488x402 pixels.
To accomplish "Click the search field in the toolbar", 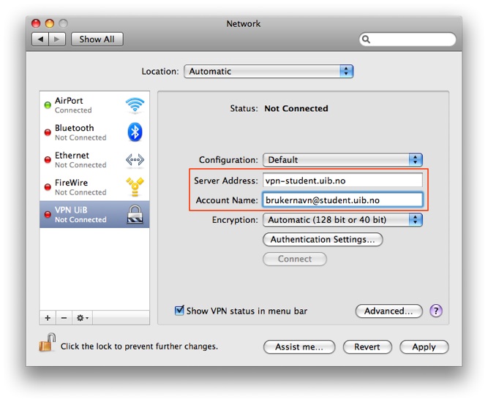I will point(408,39).
